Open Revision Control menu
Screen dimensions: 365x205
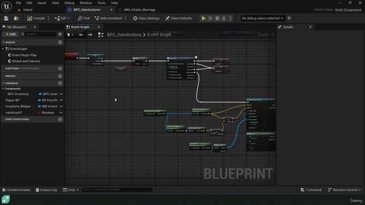(344, 190)
